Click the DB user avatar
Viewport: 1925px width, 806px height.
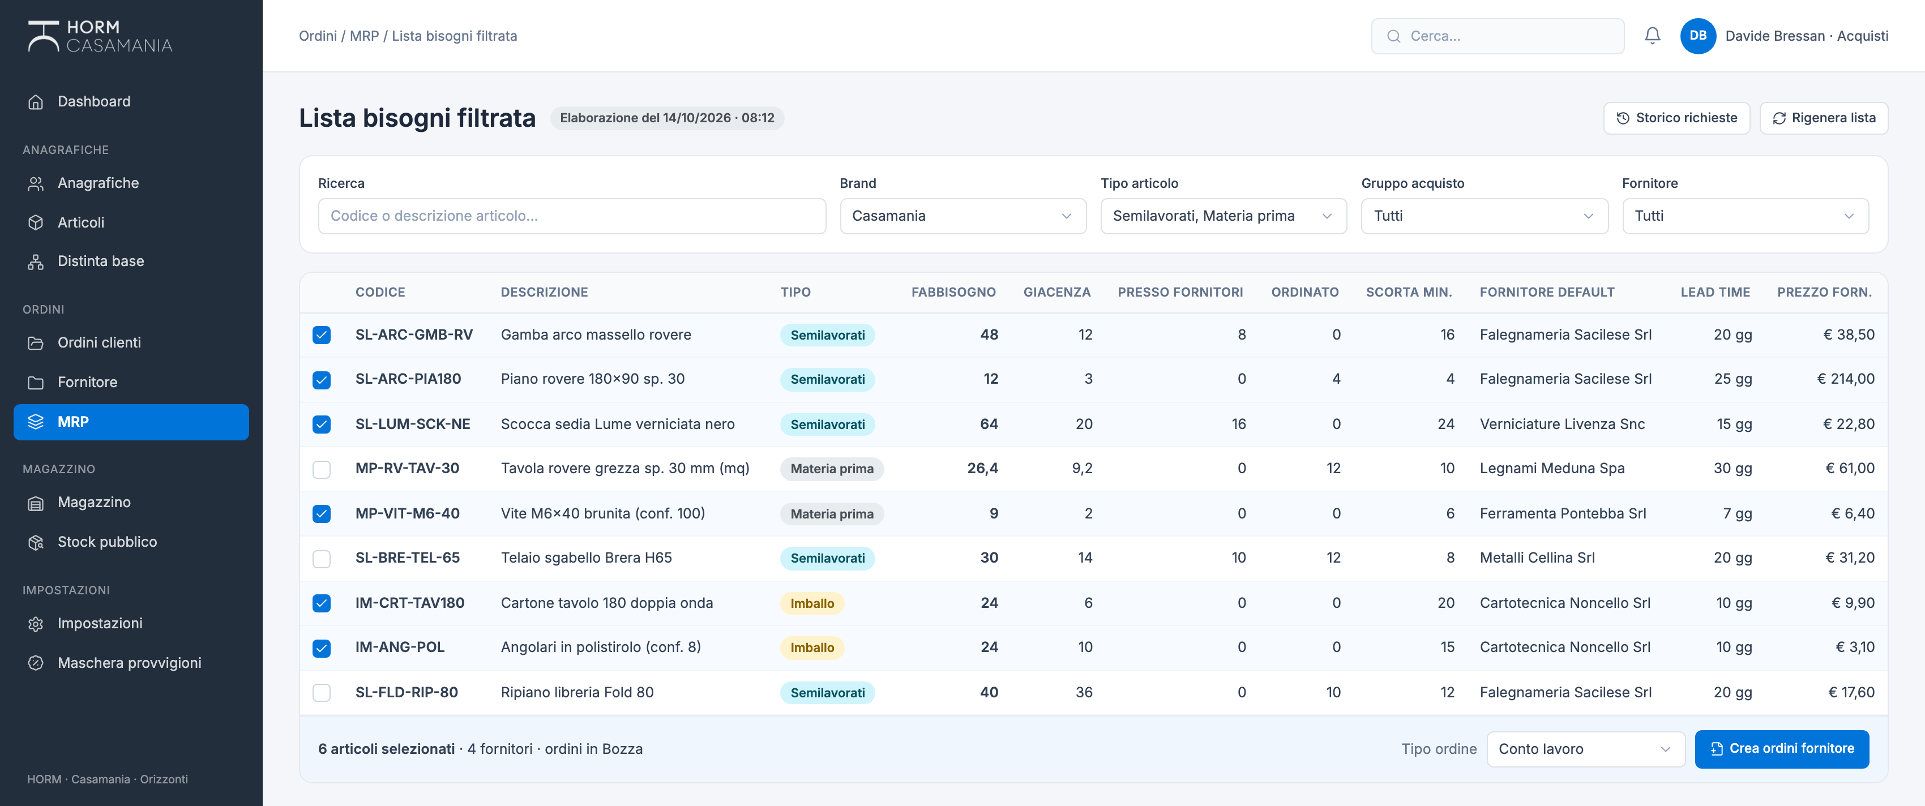pos(1698,36)
